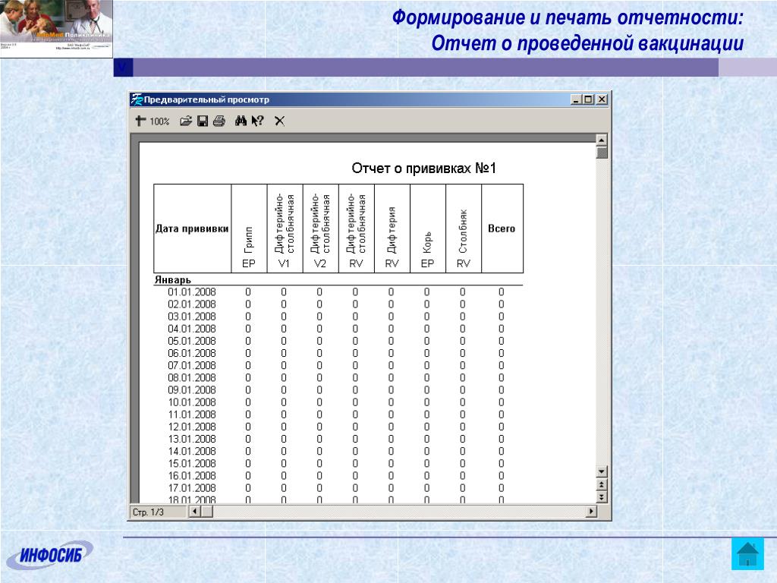Click the ИНФОСИБ logo

[49, 555]
